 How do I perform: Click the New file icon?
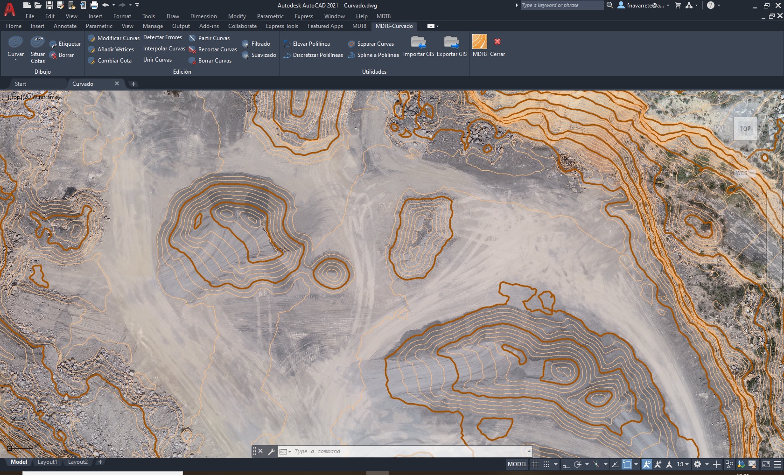[x=27, y=5]
